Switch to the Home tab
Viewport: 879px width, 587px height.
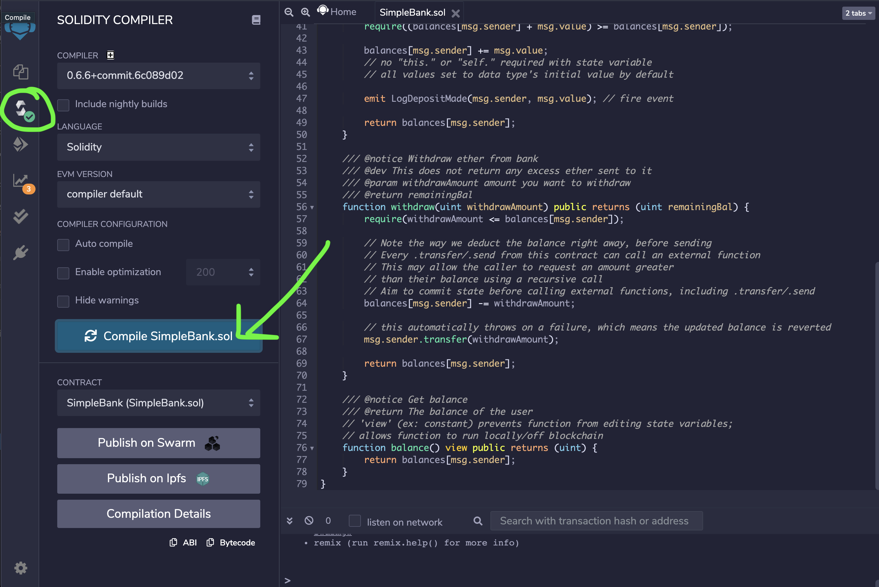coord(339,12)
